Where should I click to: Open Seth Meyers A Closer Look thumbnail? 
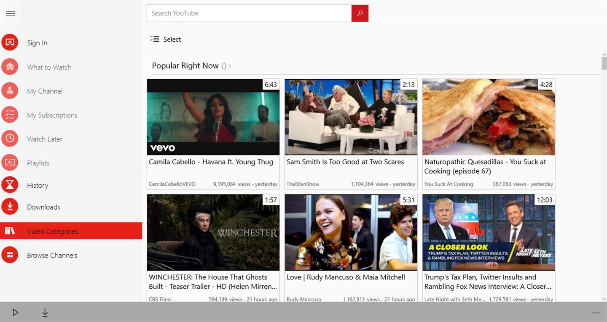489,232
